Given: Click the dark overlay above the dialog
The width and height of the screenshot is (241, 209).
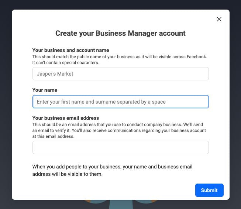Looking at the screenshot, I should 120,4.
